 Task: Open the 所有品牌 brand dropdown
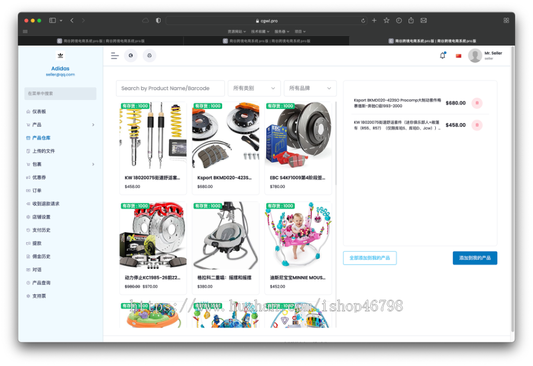[310, 88]
